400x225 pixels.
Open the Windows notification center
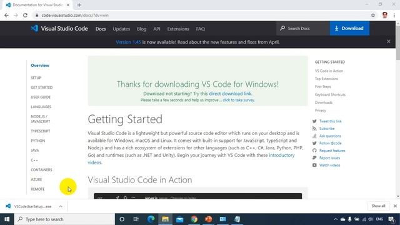(x=391, y=219)
